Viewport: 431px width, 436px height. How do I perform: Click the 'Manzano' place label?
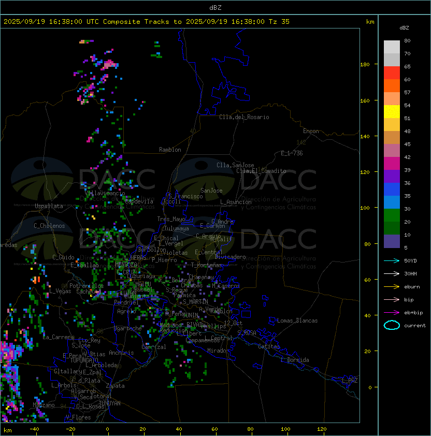(44, 405)
